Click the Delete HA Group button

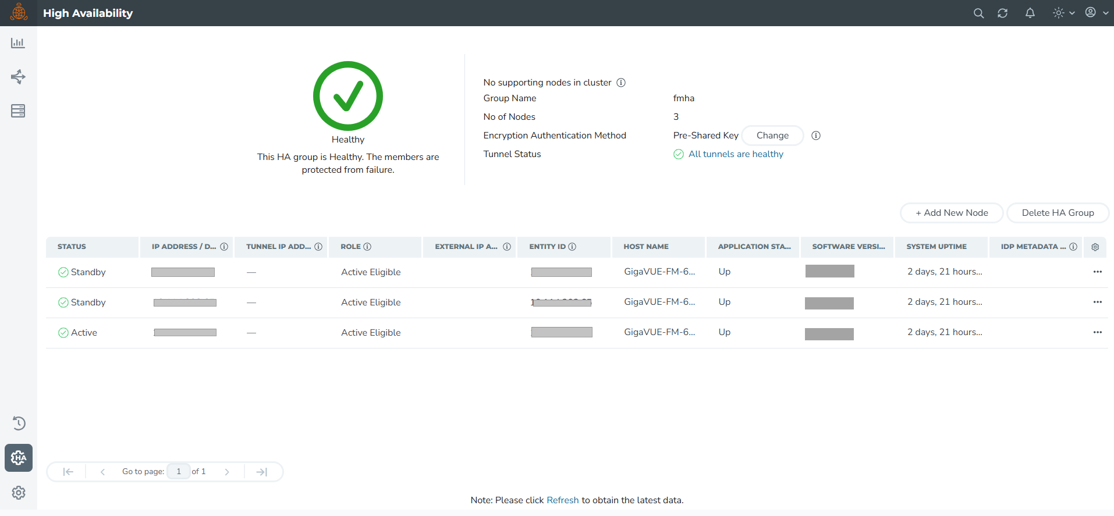pos(1057,213)
